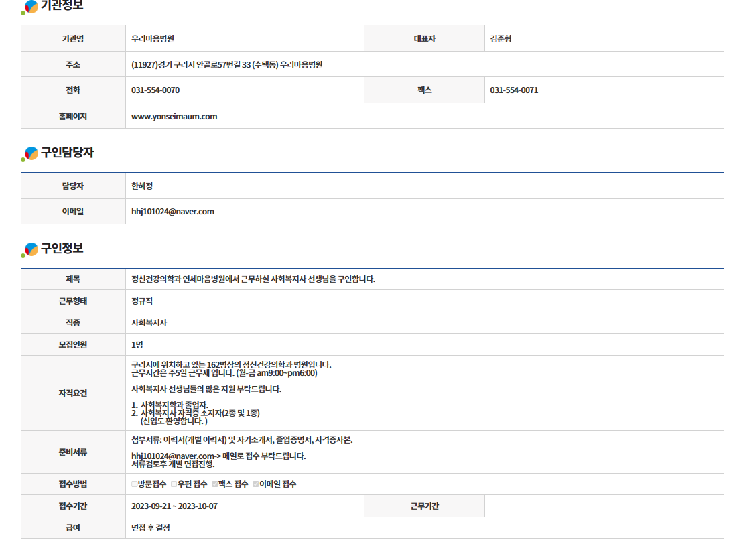This screenshot has height=544, width=731.
Task: Click the job posting title in 제목 row
Action: click(253, 279)
